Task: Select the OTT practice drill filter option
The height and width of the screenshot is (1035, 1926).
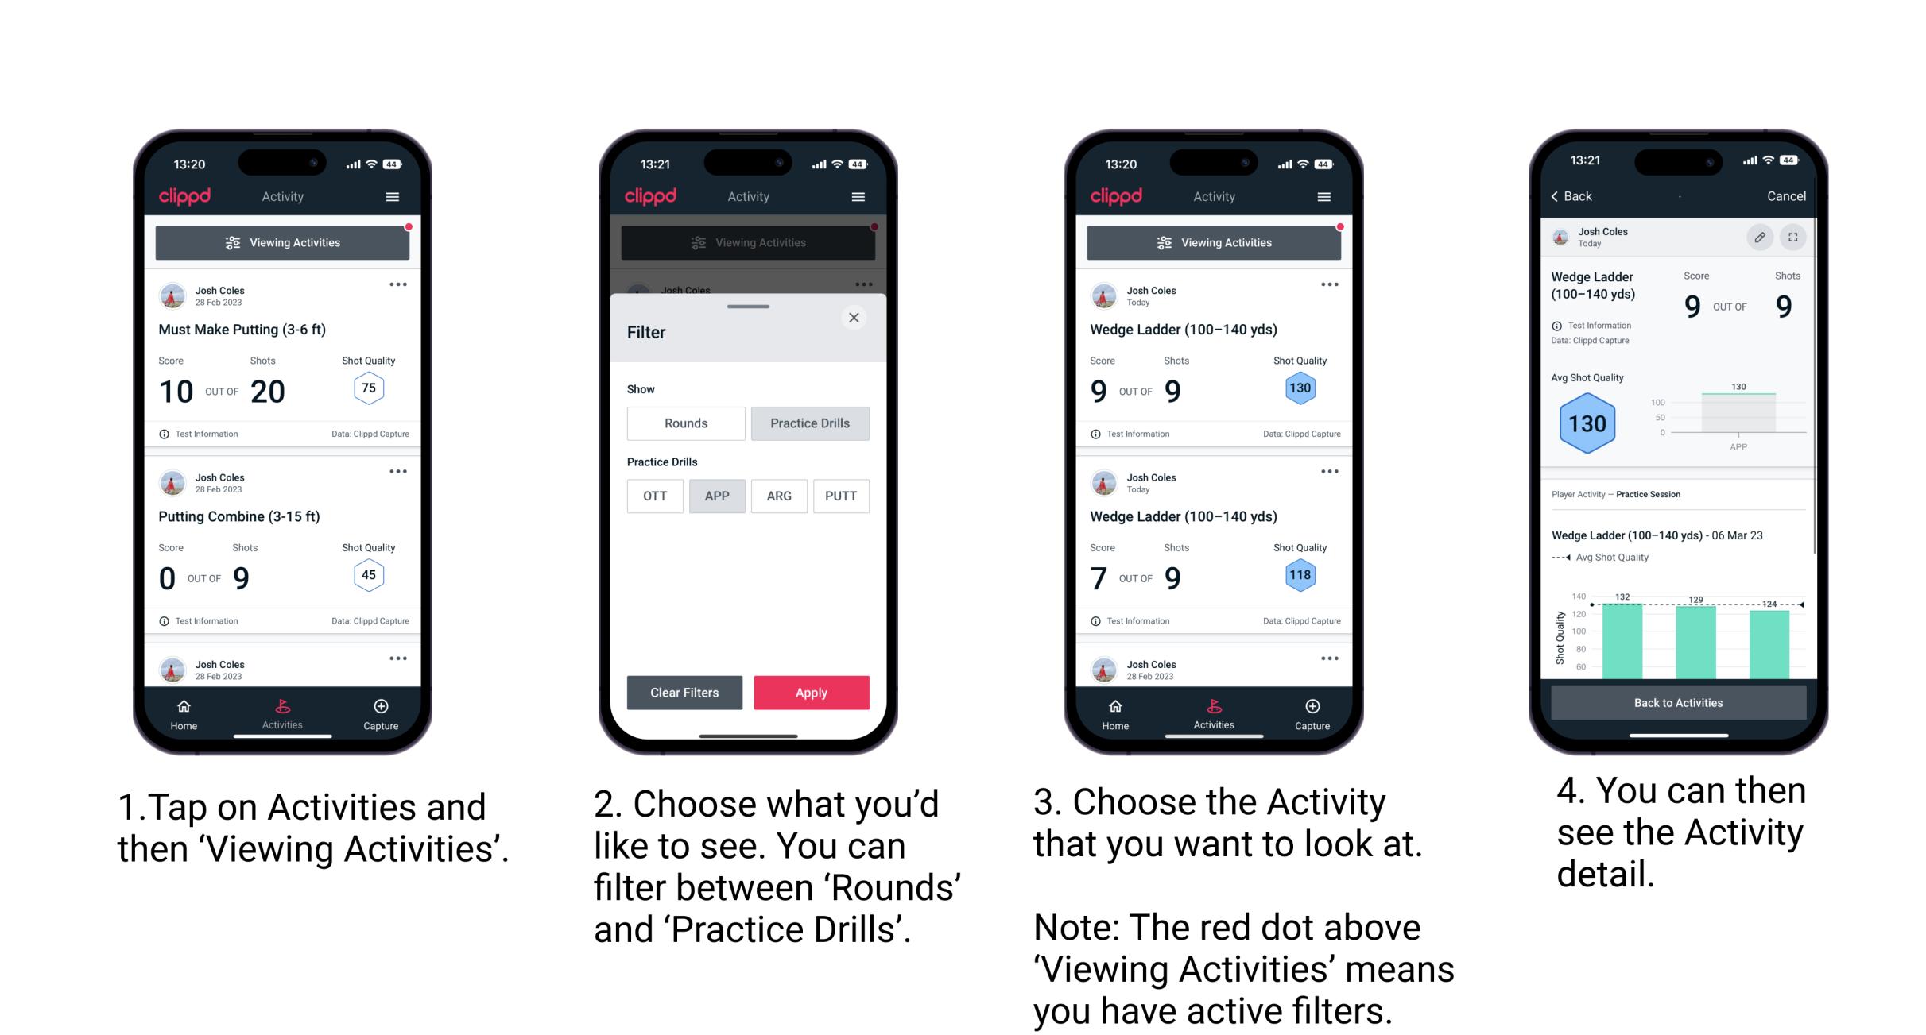Action: pyautogui.click(x=652, y=496)
